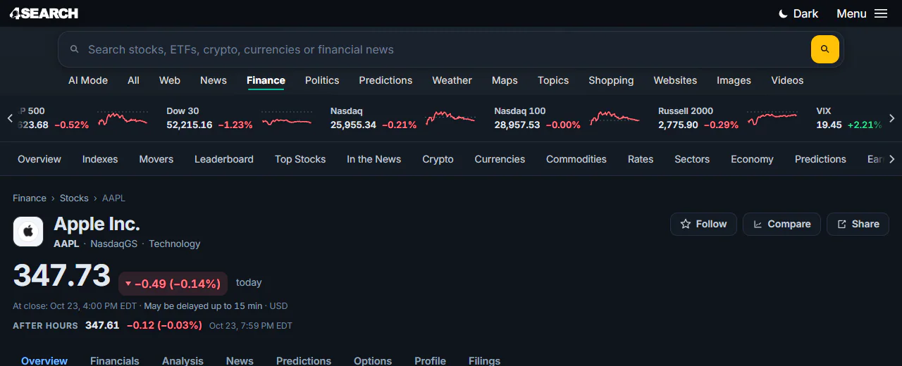
Task: Click the 4SEARCH logo
Action: 44,13
